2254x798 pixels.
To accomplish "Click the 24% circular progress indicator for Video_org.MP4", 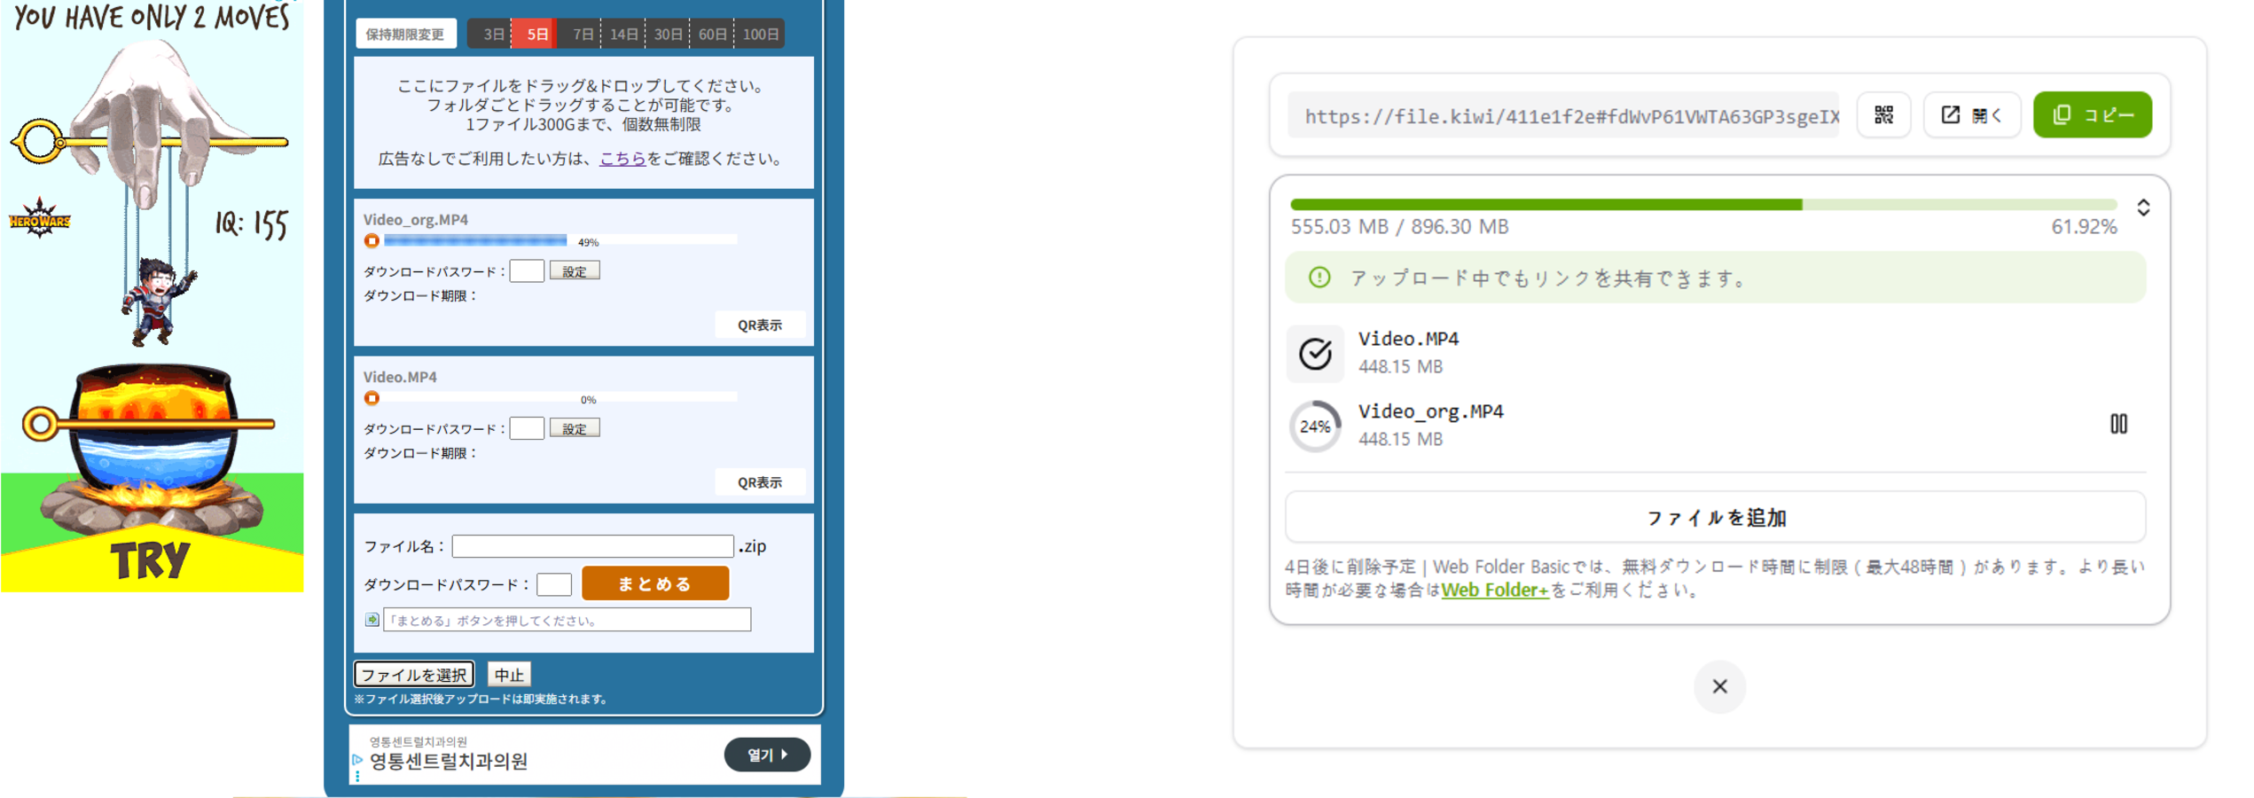I will (x=1314, y=425).
